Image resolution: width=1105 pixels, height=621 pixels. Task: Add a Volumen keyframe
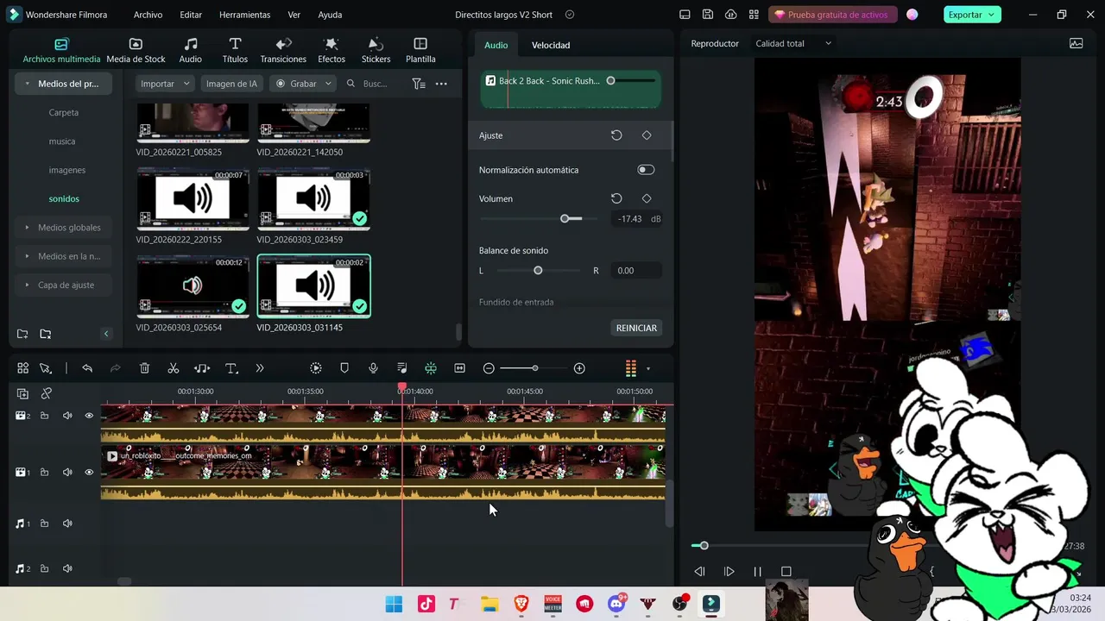click(x=647, y=198)
